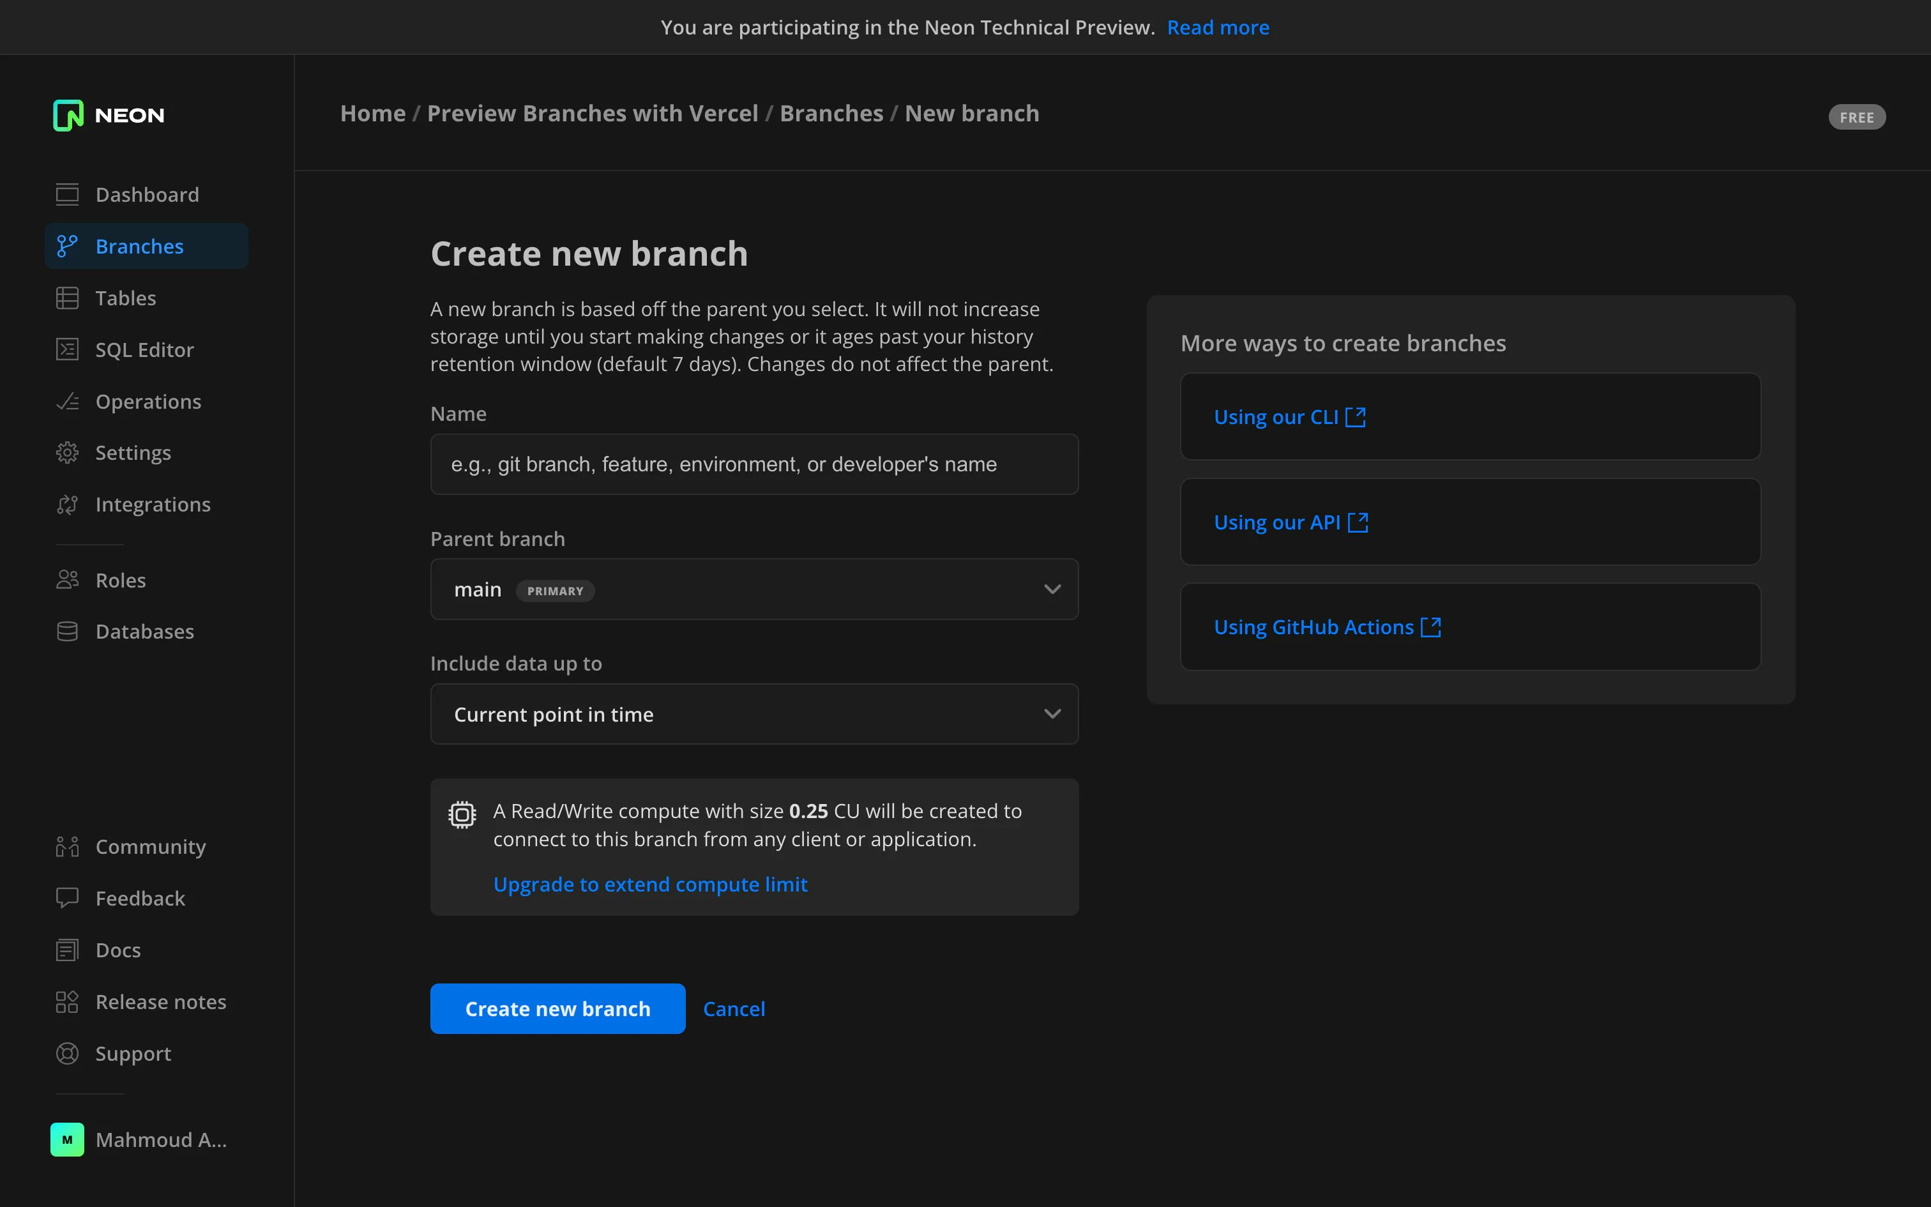
Task: Click New branch breadcrumb text
Action: (972, 114)
